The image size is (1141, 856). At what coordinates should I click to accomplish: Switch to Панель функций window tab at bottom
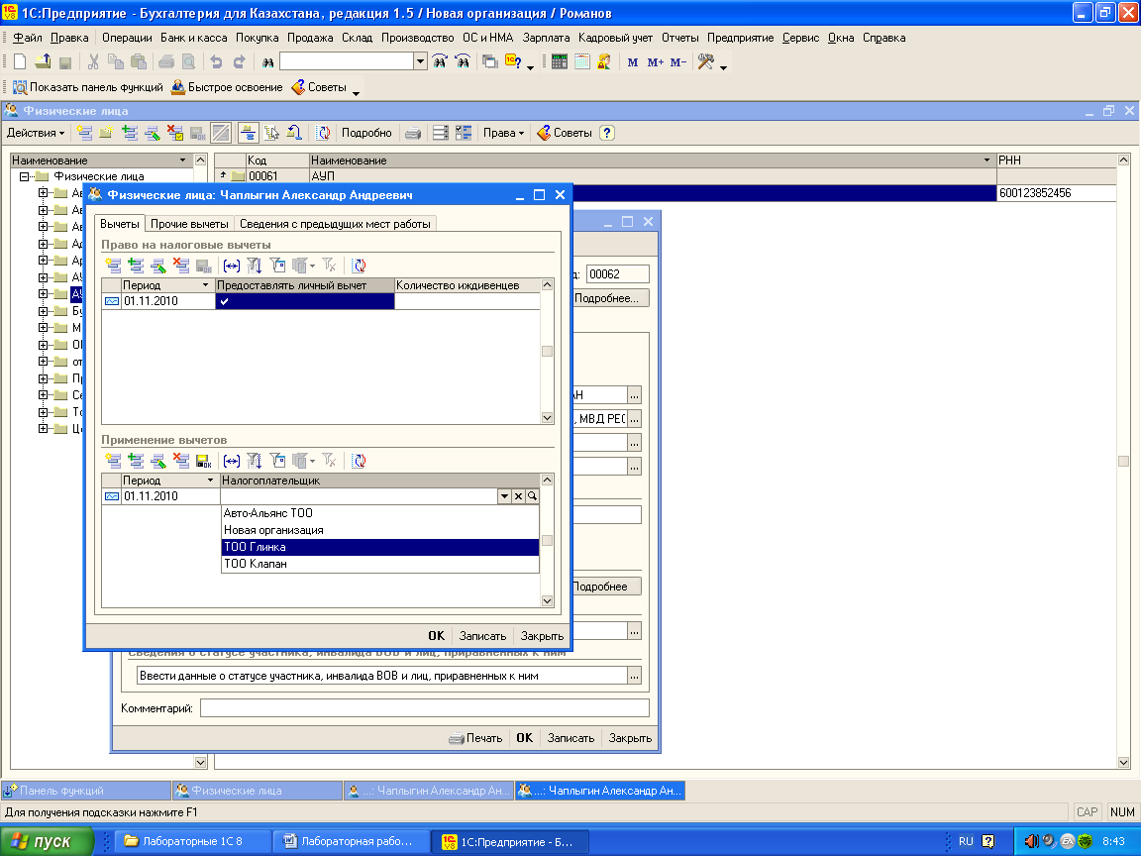pos(86,791)
